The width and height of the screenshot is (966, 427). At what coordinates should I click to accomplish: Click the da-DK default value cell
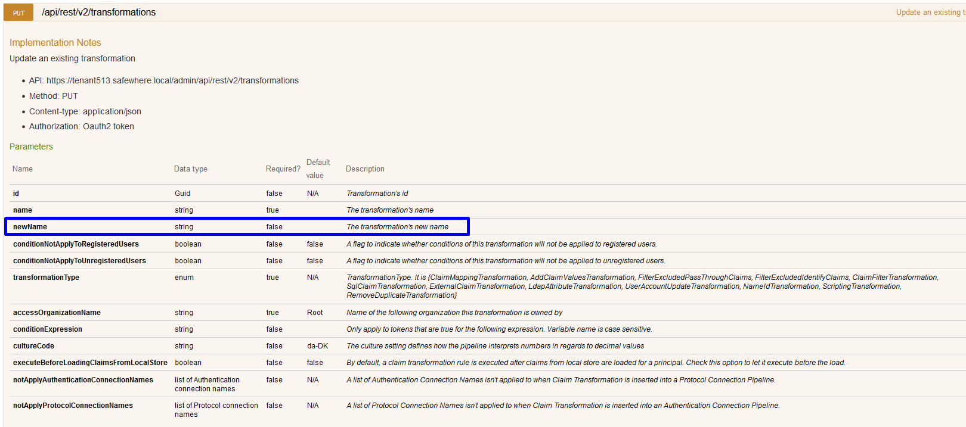[317, 346]
